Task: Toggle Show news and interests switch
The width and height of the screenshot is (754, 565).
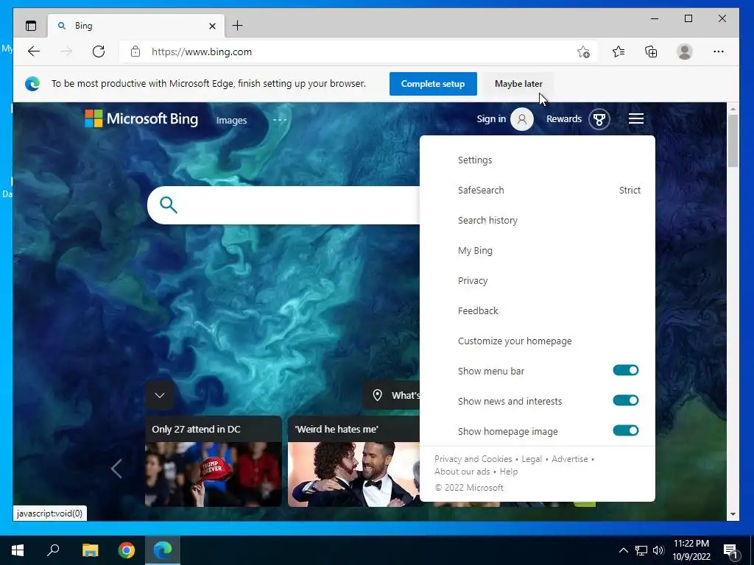Action: 626,400
